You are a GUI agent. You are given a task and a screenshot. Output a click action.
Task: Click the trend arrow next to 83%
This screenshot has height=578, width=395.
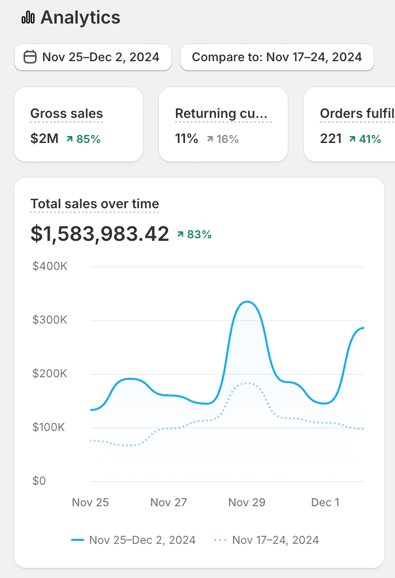click(x=180, y=234)
